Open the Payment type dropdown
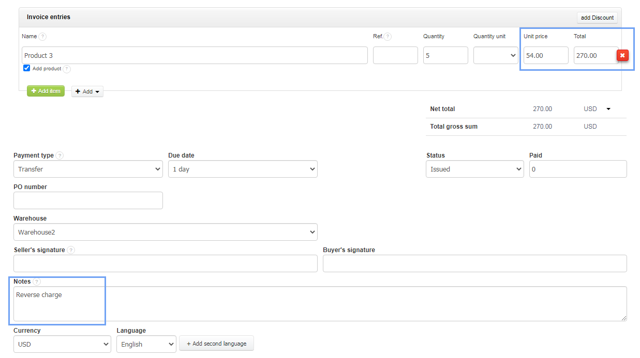This screenshot has width=640, height=358. 88,169
